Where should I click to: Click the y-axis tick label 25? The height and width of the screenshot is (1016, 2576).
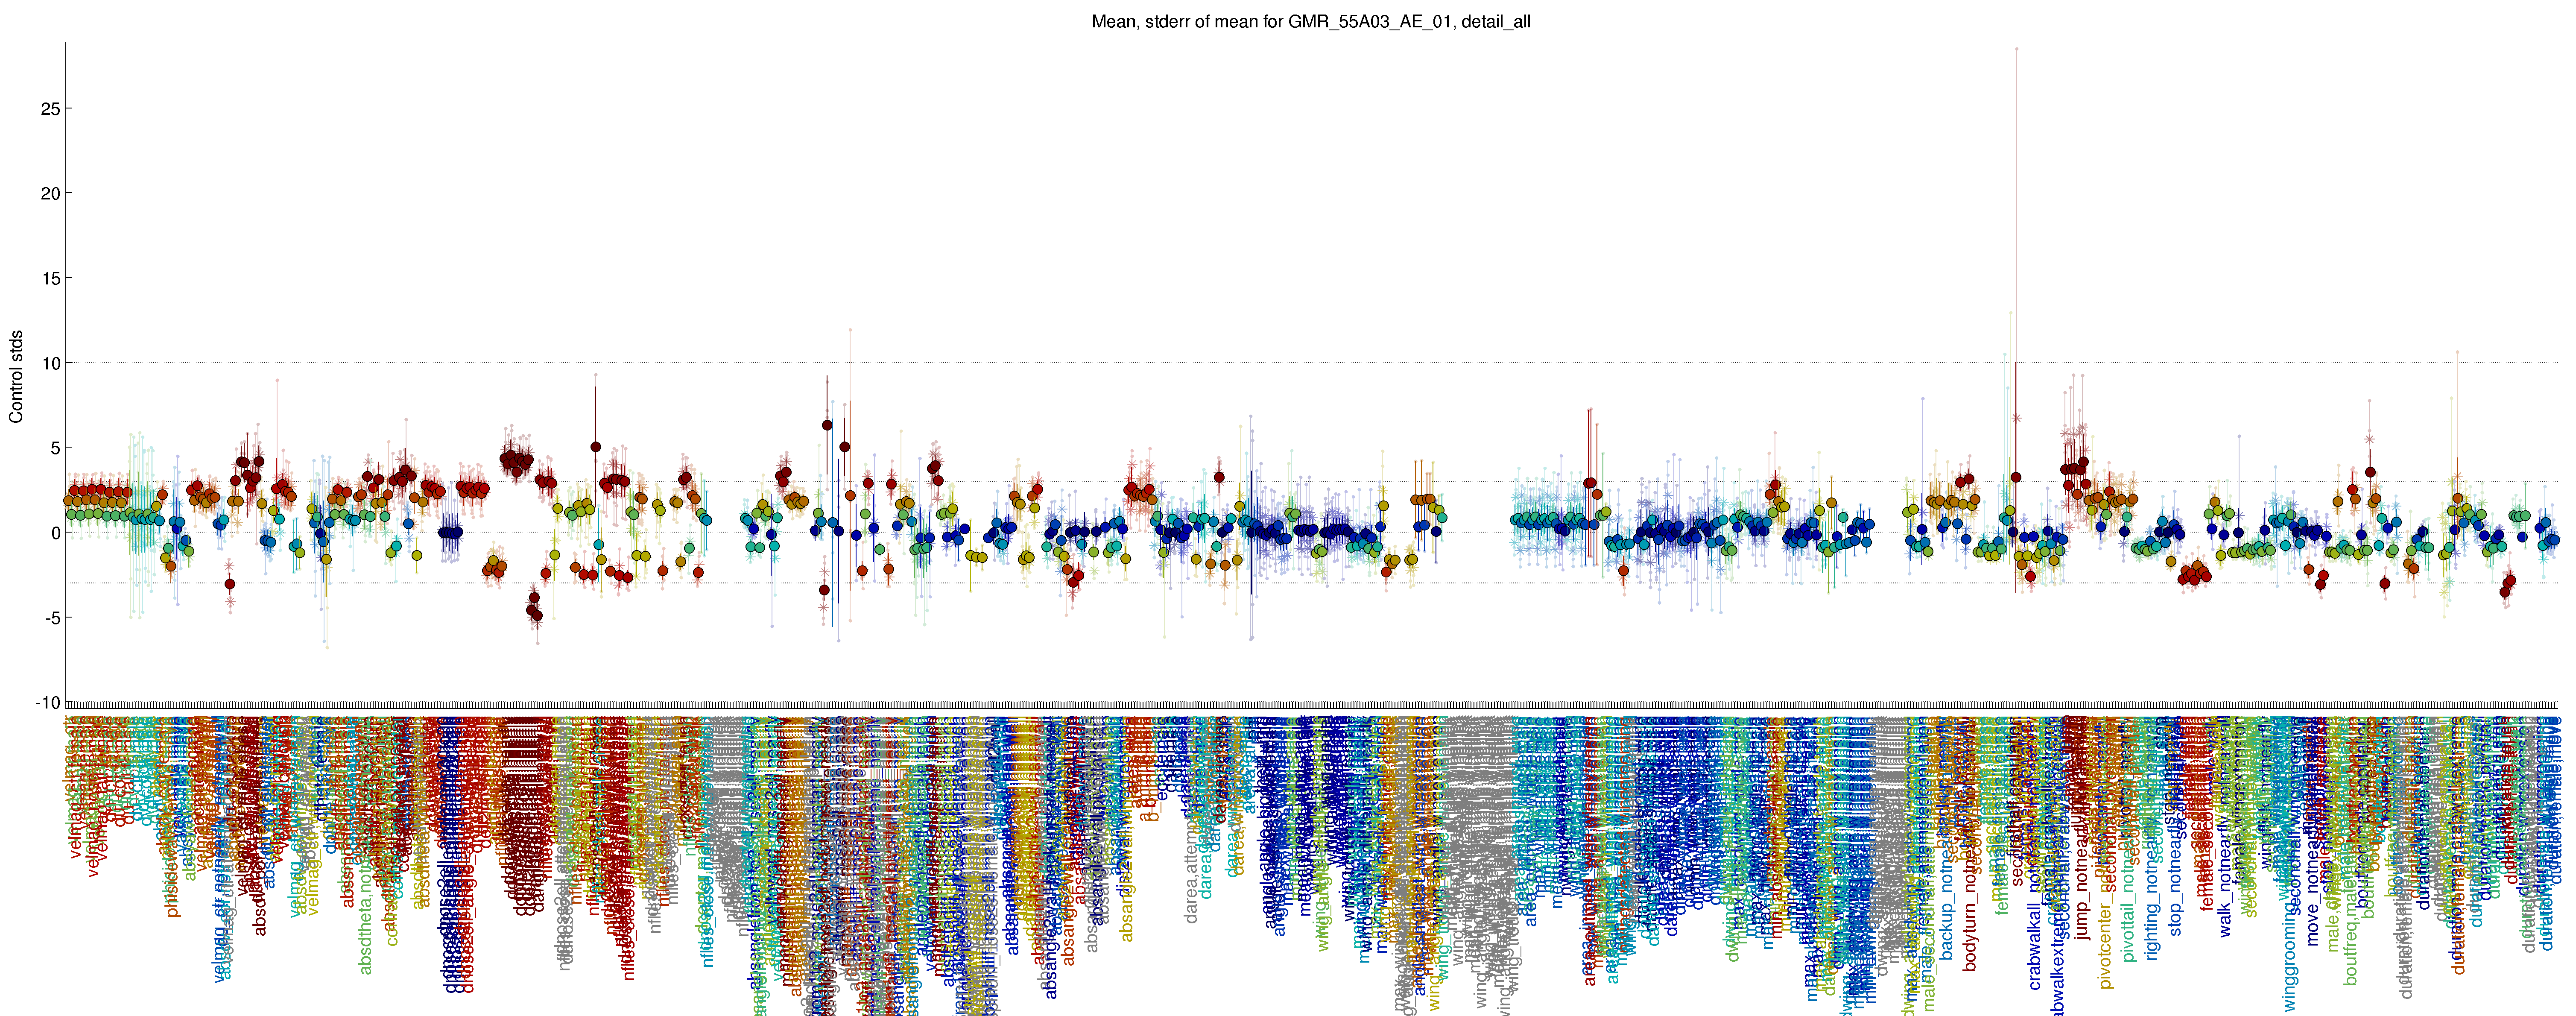[49, 108]
